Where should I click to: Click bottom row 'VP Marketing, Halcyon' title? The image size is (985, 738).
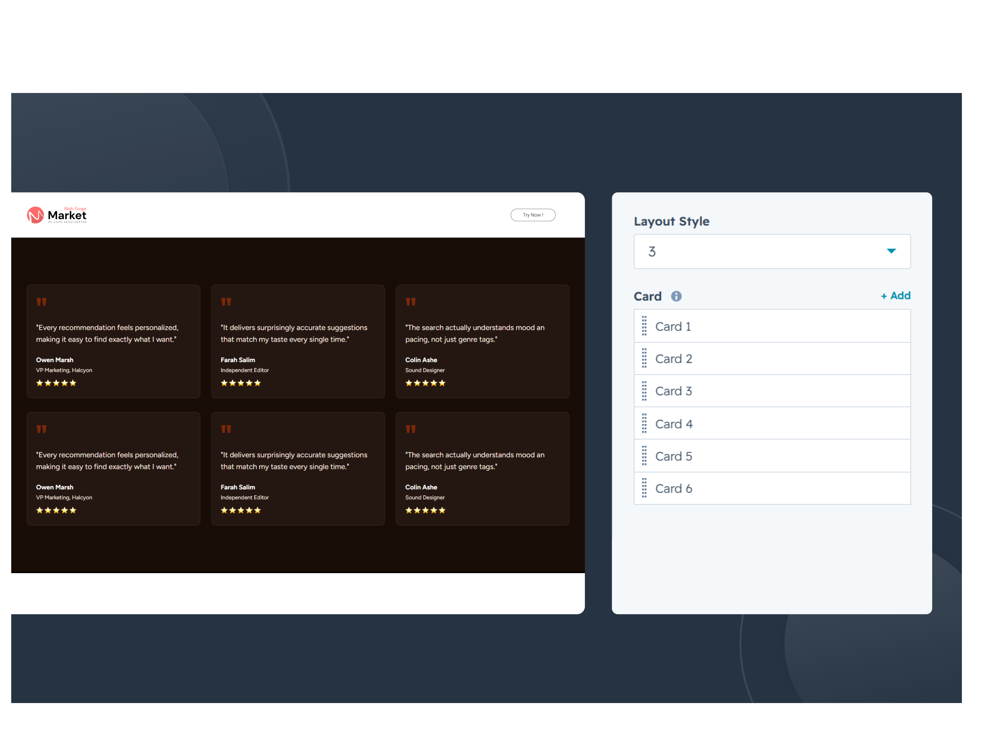(x=64, y=497)
